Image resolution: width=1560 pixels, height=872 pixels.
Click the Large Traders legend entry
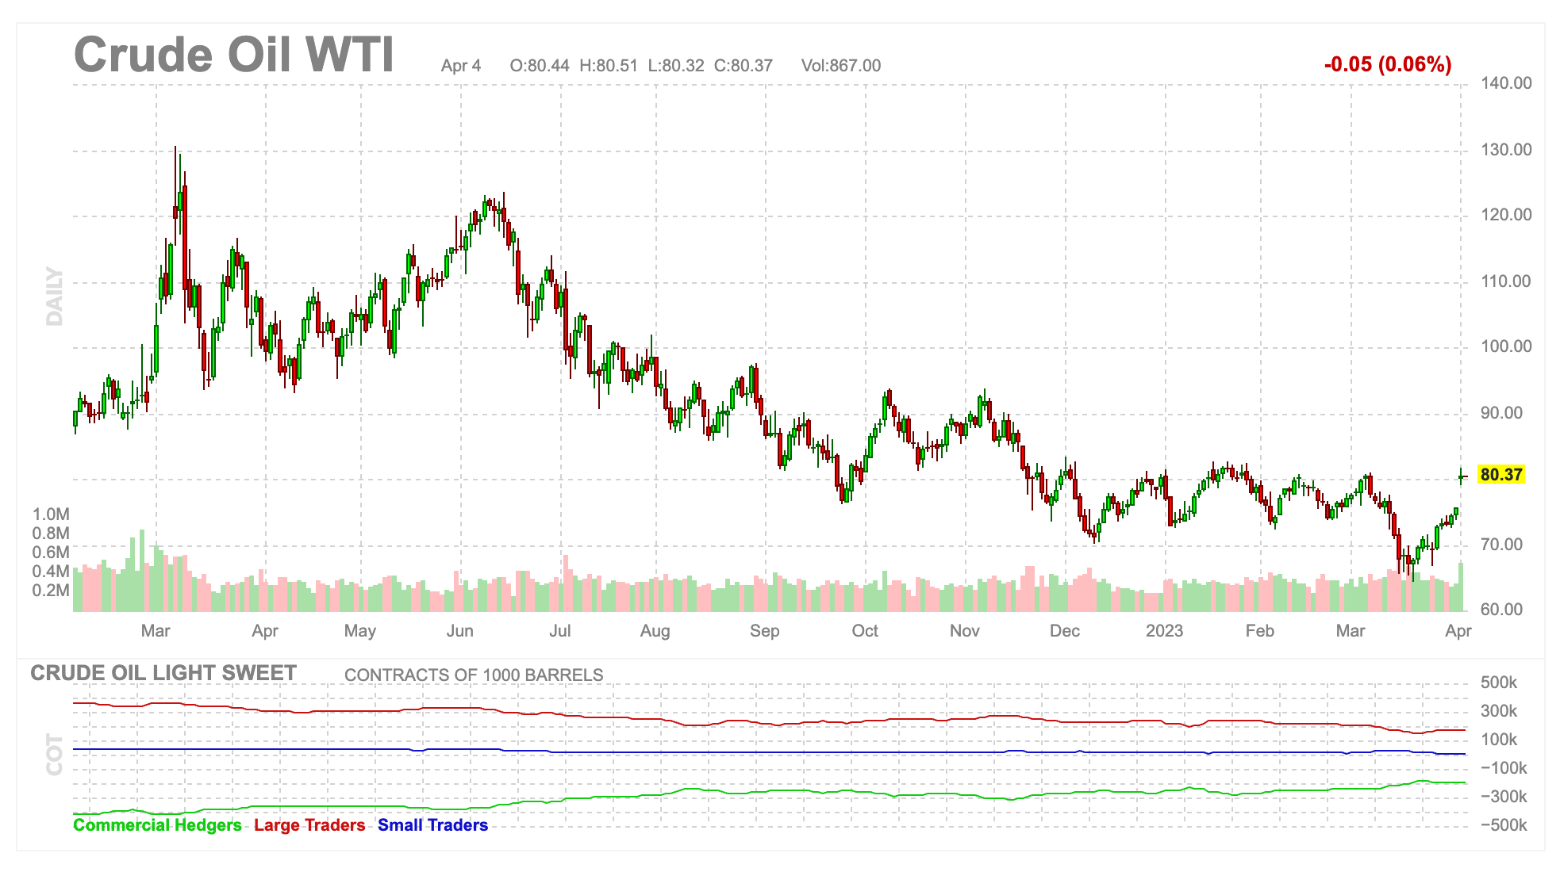[x=309, y=825]
